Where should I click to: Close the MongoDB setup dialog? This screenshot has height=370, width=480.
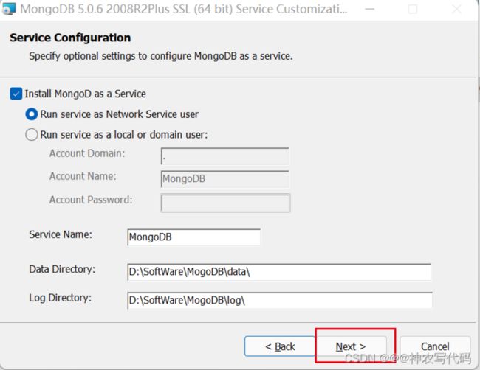click(x=456, y=9)
